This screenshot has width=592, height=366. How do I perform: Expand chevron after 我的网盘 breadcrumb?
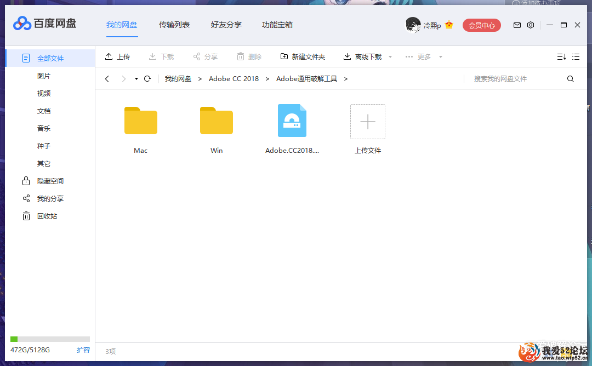[200, 78]
